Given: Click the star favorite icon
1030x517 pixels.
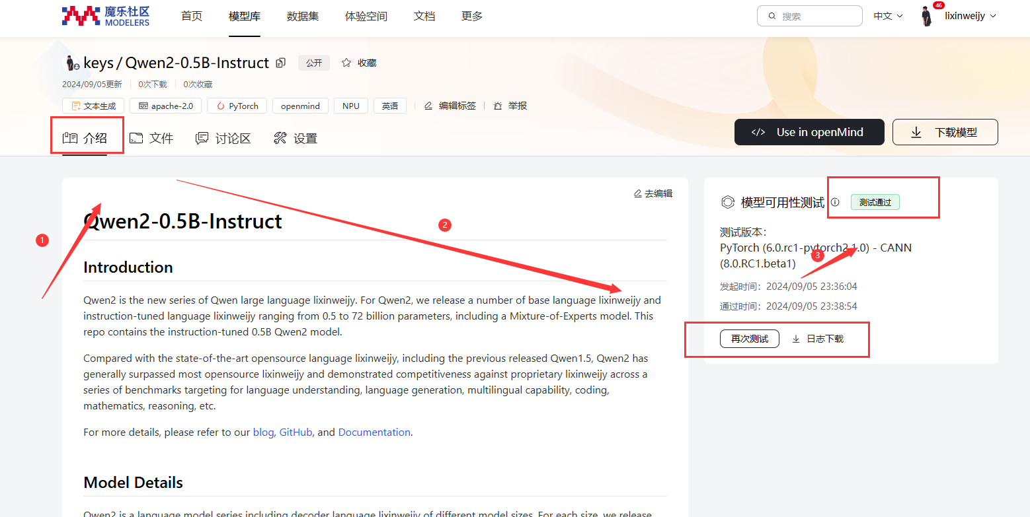Looking at the screenshot, I should pos(346,63).
